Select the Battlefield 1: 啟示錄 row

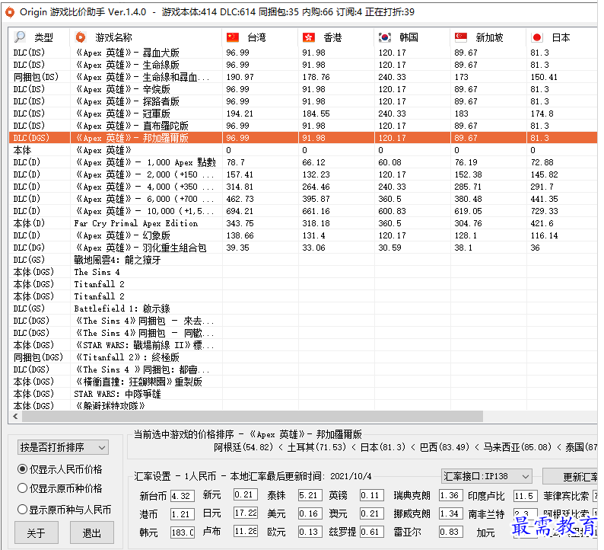point(304,309)
